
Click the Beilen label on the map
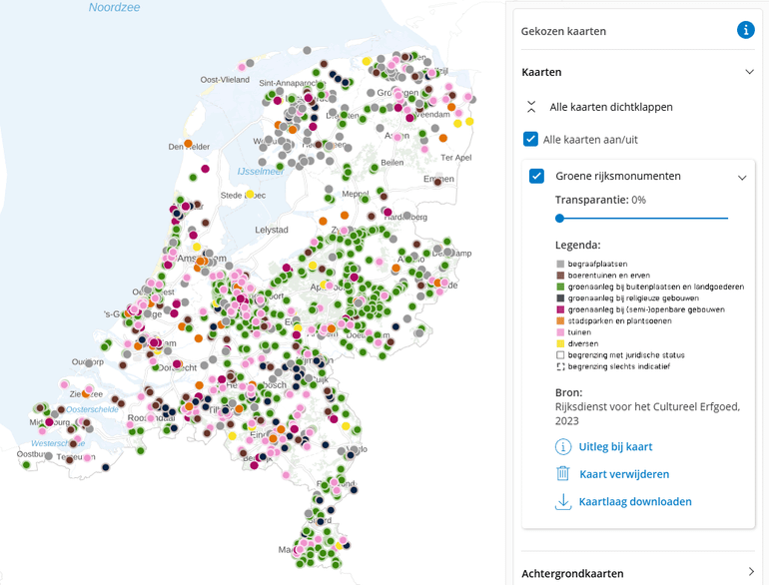[x=392, y=163]
